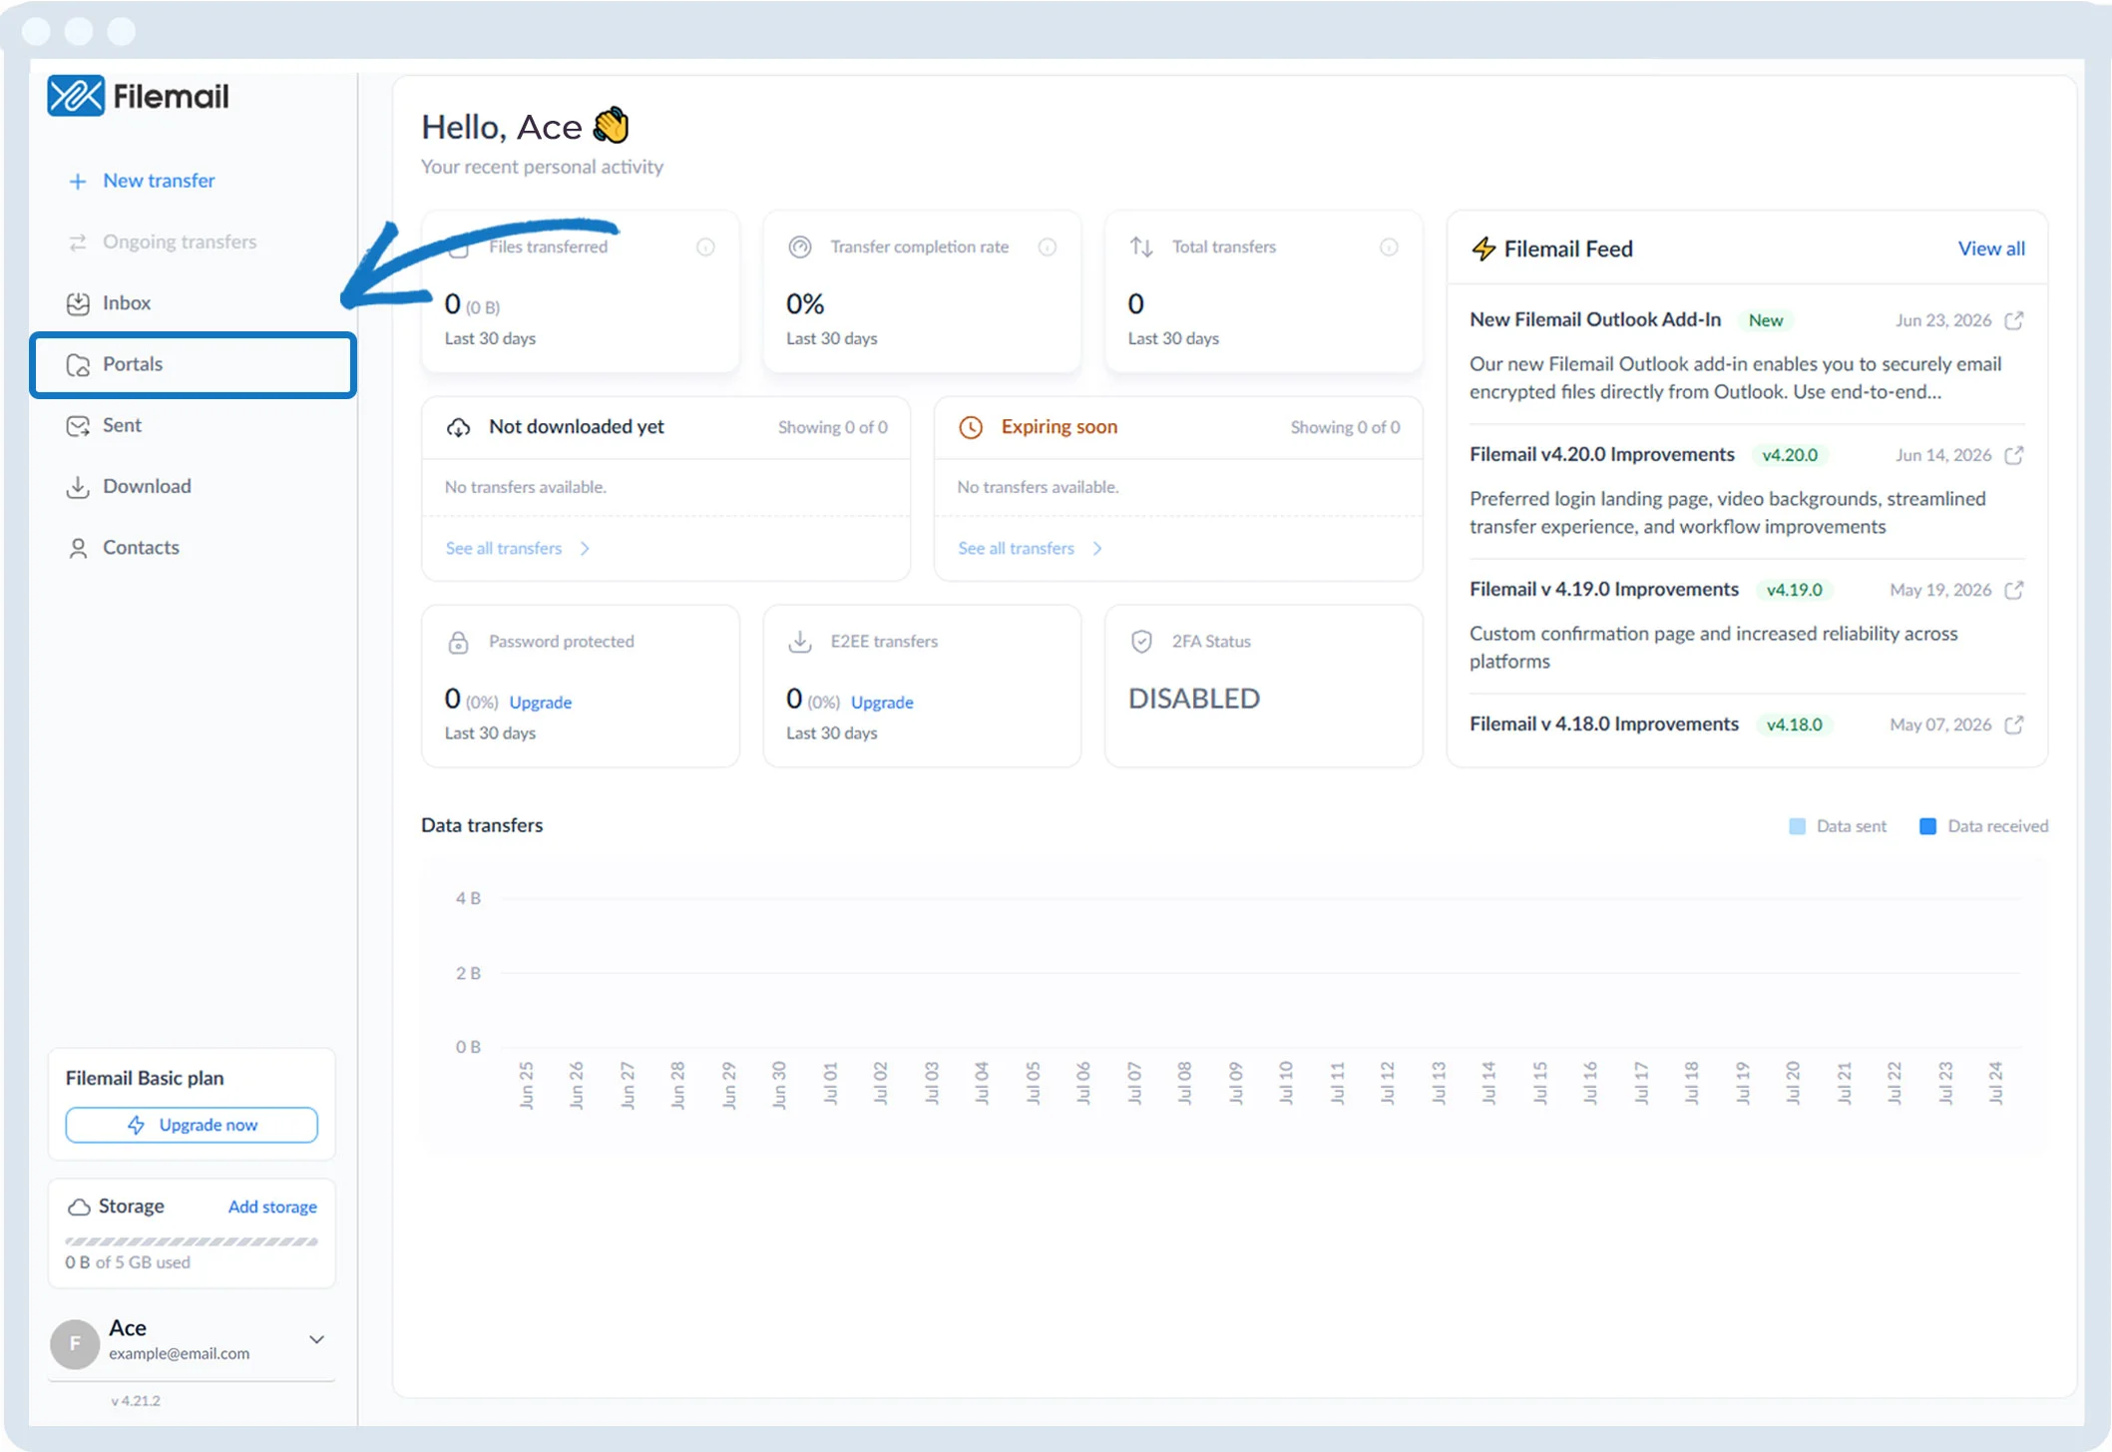Viewport: 2112px width, 1452px height.
Task: Click the v4.18.0 version badge
Action: point(1795,725)
